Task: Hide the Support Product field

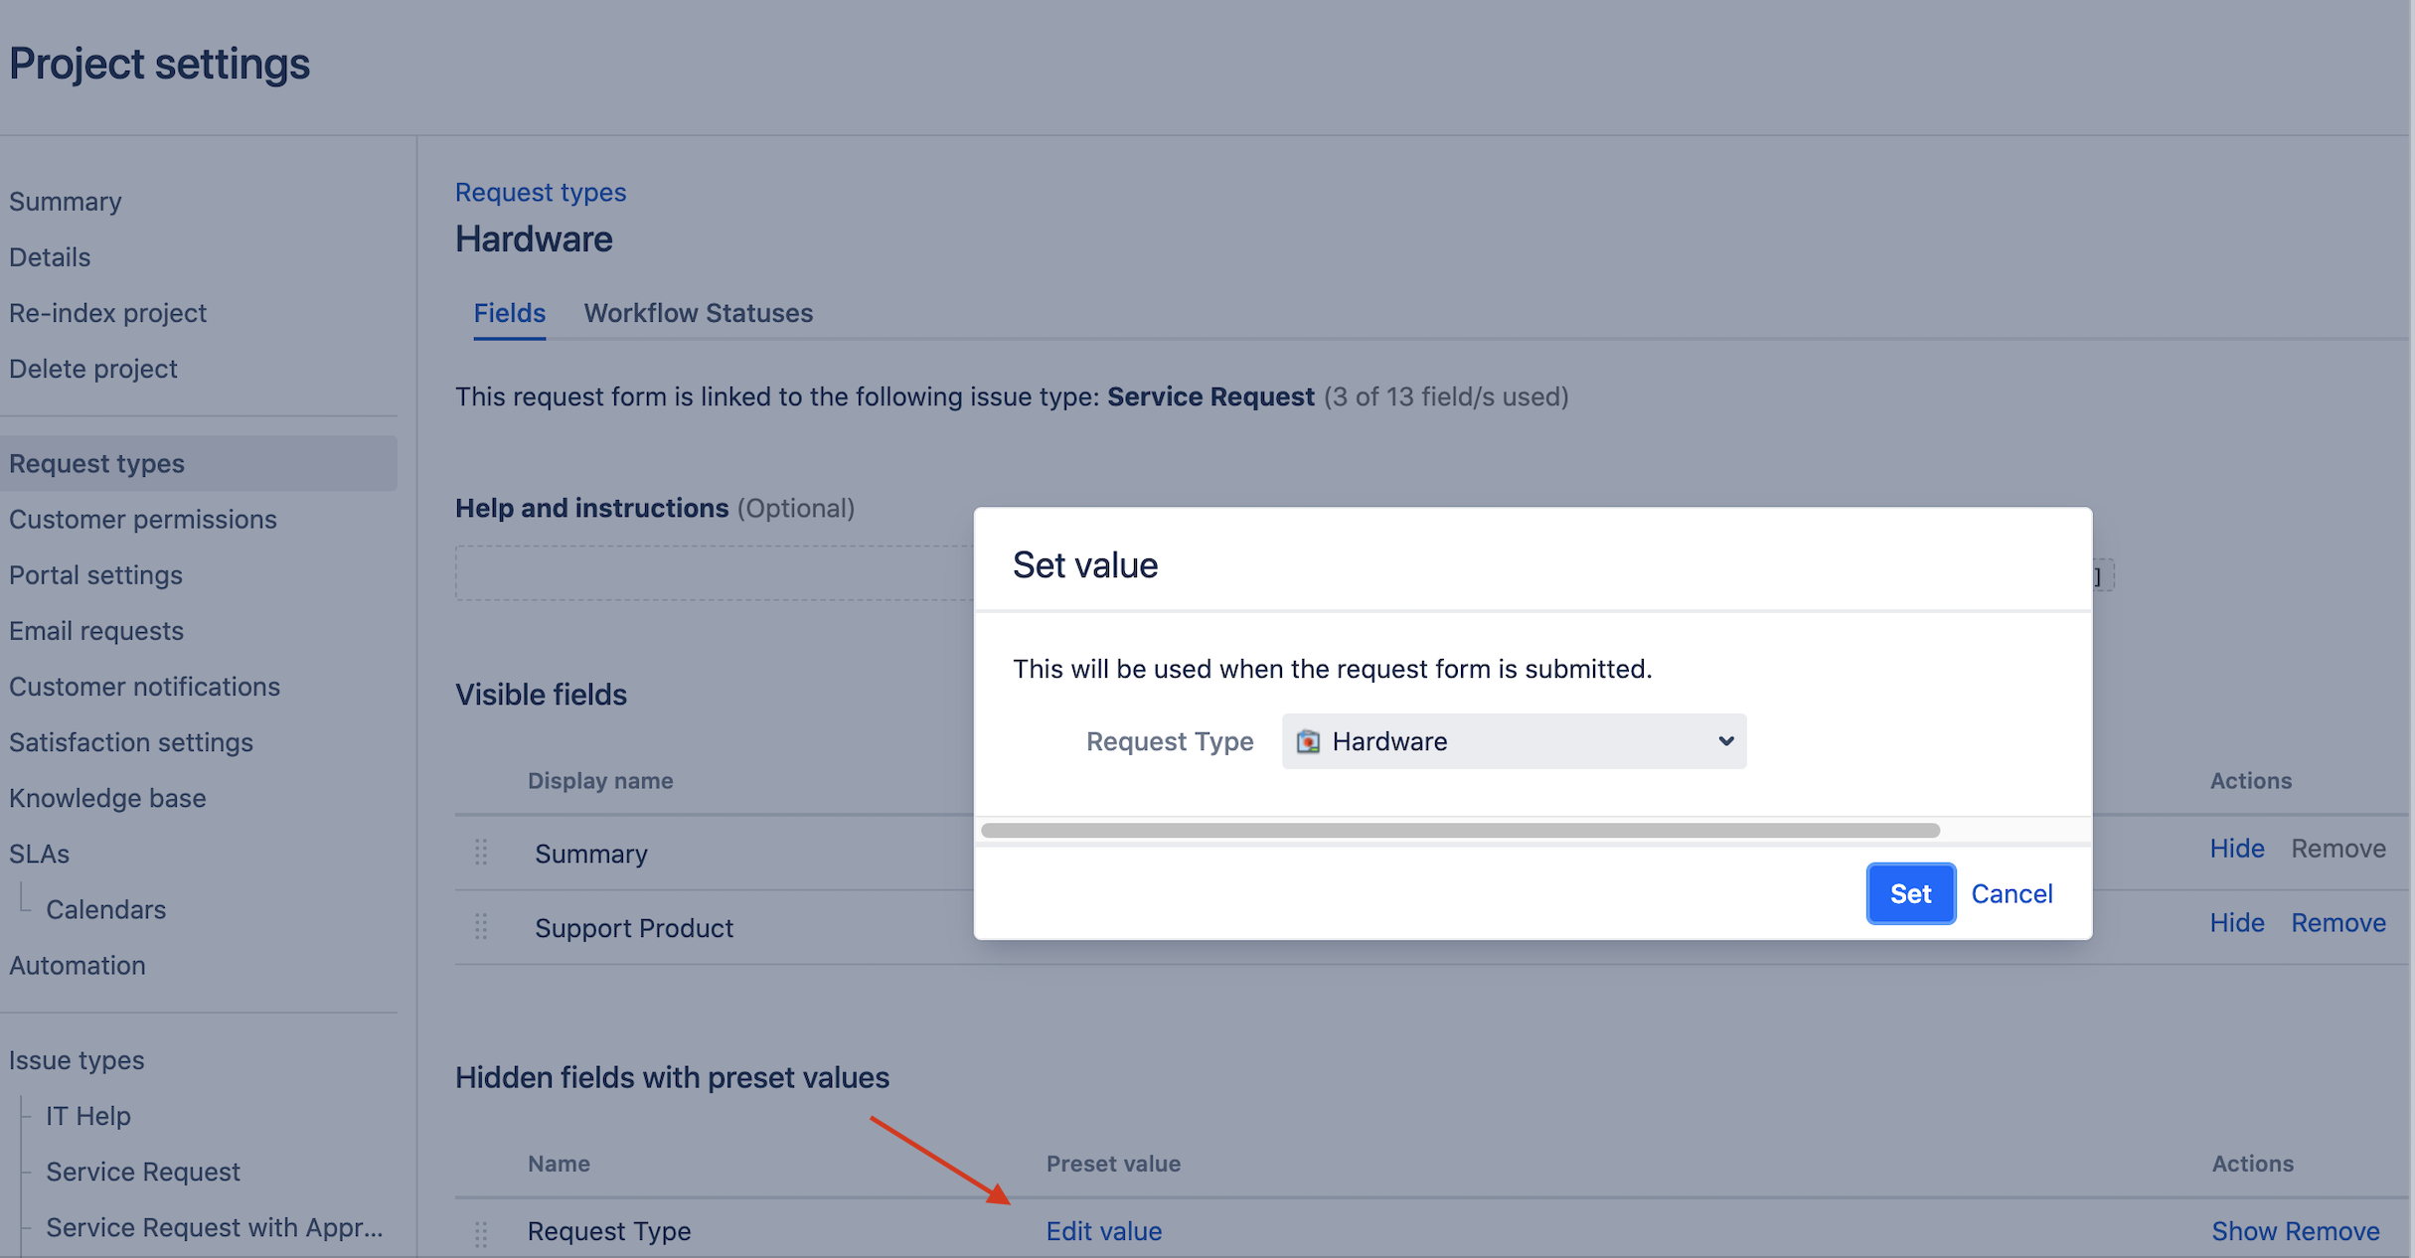Action: pyautogui.click(x=2236, y=923)
